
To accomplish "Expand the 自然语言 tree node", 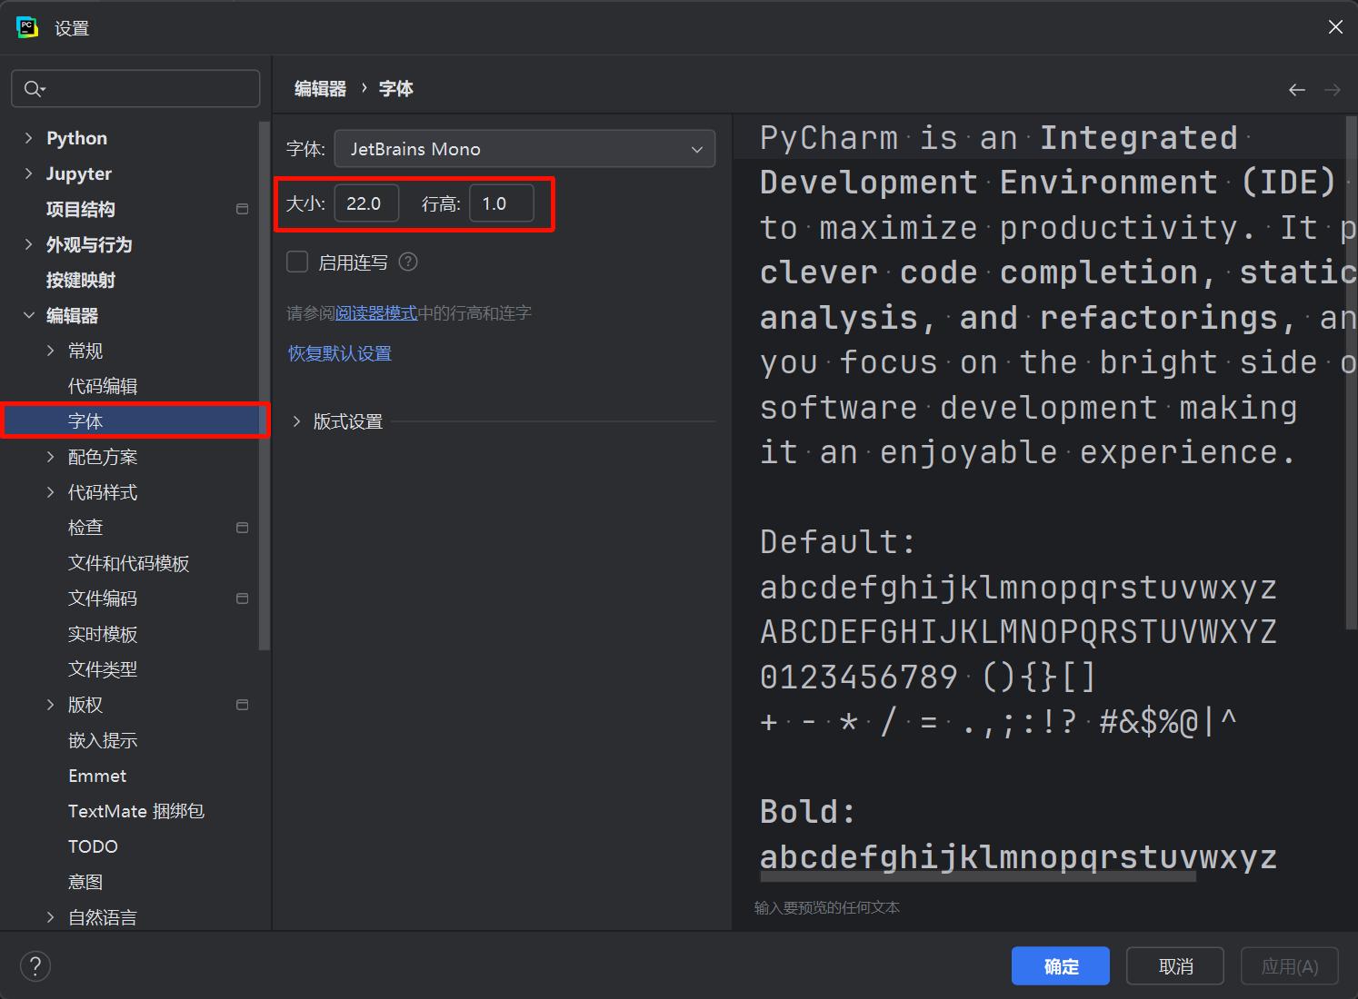I will click(x=50, y=917).
